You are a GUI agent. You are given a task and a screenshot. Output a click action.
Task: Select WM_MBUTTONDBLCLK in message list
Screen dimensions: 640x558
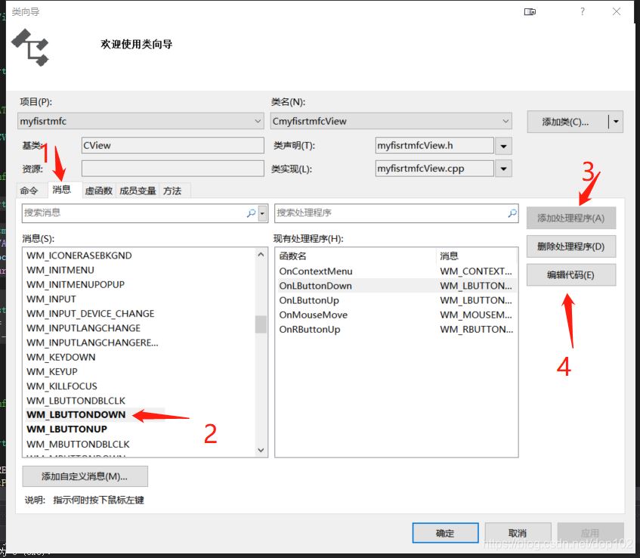[x=78, y=444]
